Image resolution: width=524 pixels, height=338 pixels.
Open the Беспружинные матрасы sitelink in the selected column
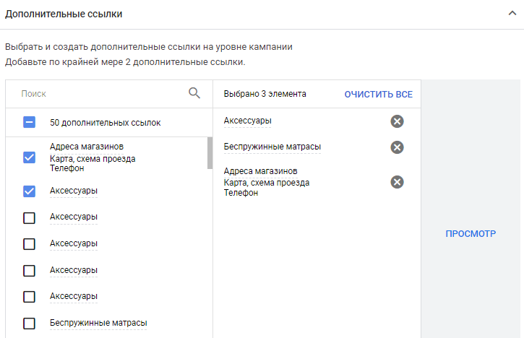tap(272, 147)
